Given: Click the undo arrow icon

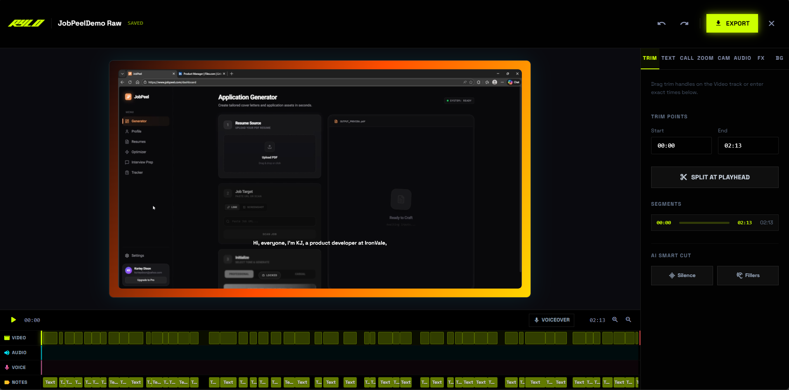Looking at the screenshot, I should coord(661,23).
